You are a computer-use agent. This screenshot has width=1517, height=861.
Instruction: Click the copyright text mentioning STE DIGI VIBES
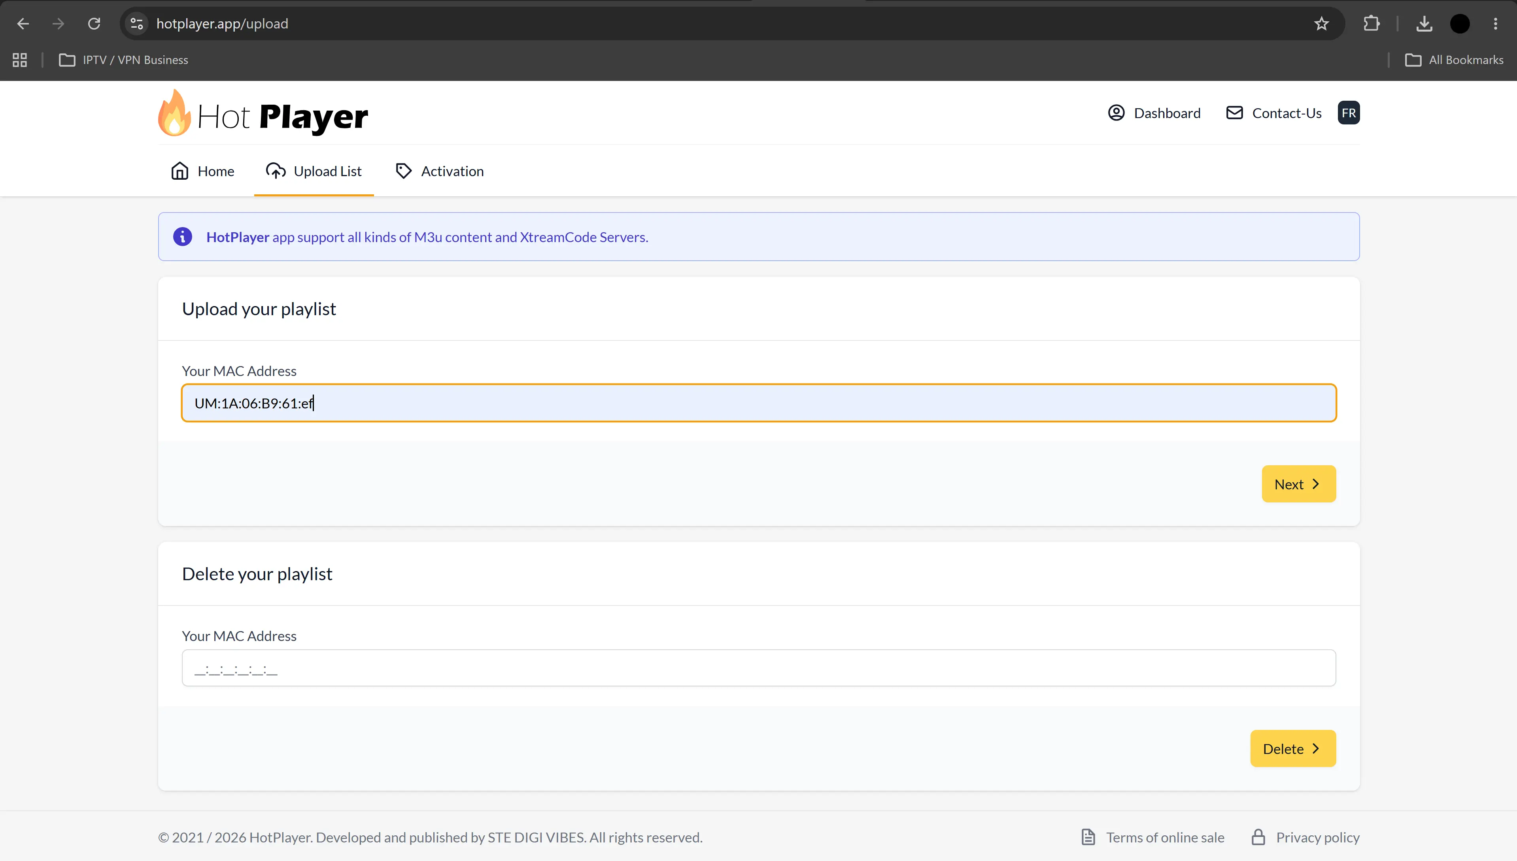click(430, 837)
